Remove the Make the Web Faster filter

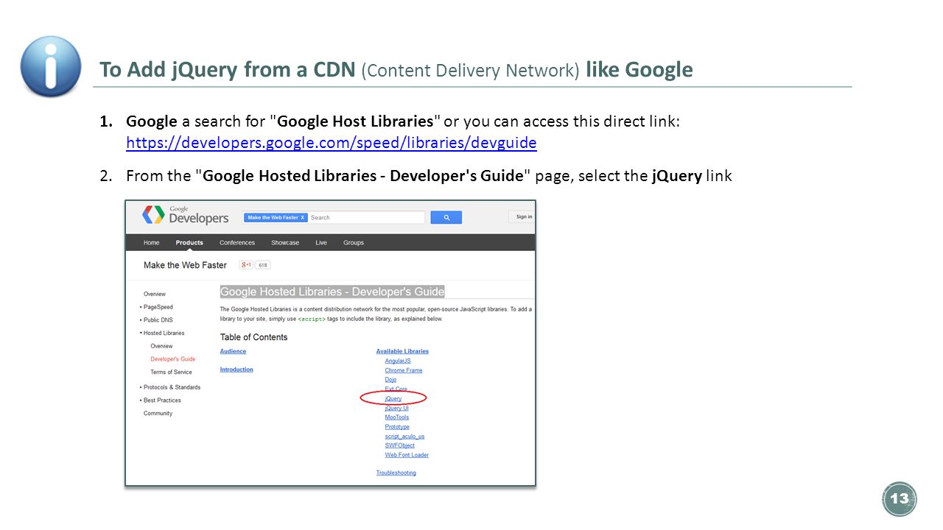pos(302,218)
